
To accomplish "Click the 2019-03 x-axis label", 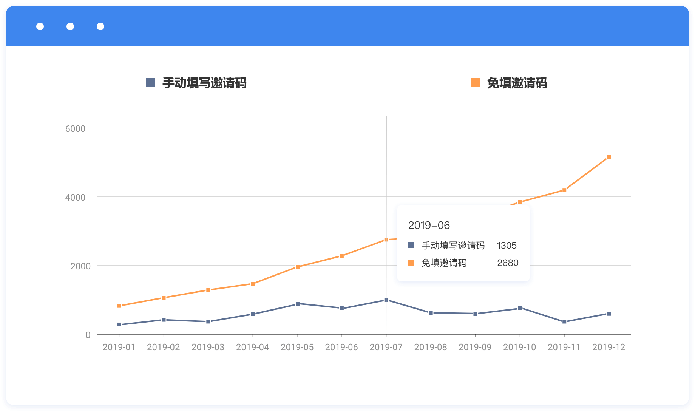I will pos(208,347).
